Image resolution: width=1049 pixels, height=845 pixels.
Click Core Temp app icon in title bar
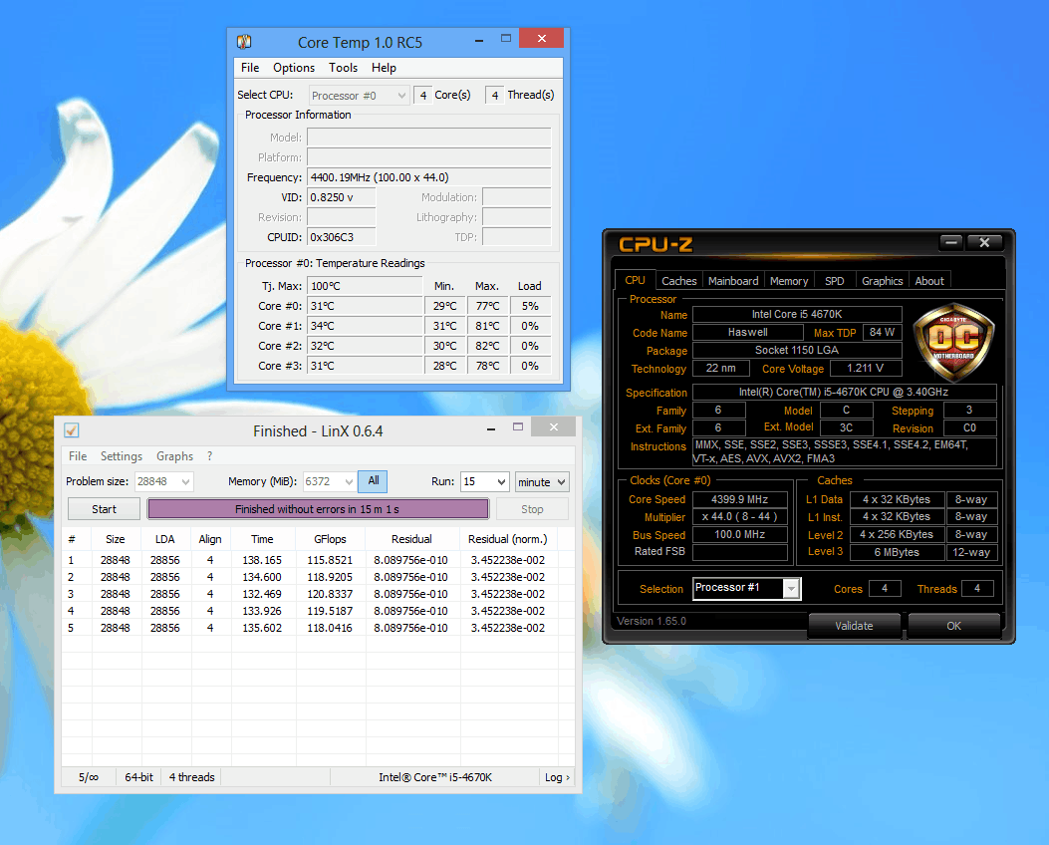click(x=244, y=42)
